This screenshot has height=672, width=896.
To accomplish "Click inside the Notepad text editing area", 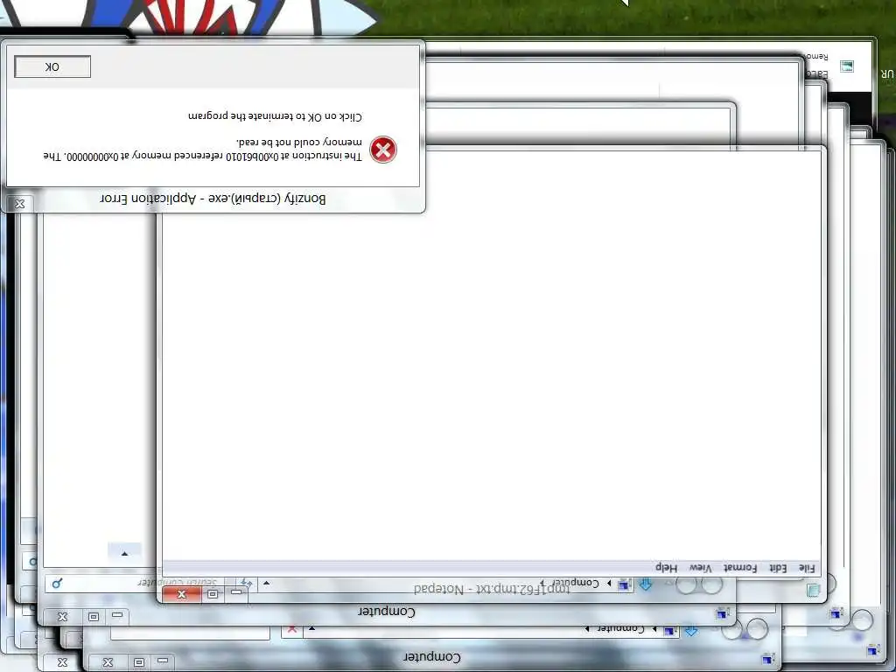I will click(x=492, y=354).
